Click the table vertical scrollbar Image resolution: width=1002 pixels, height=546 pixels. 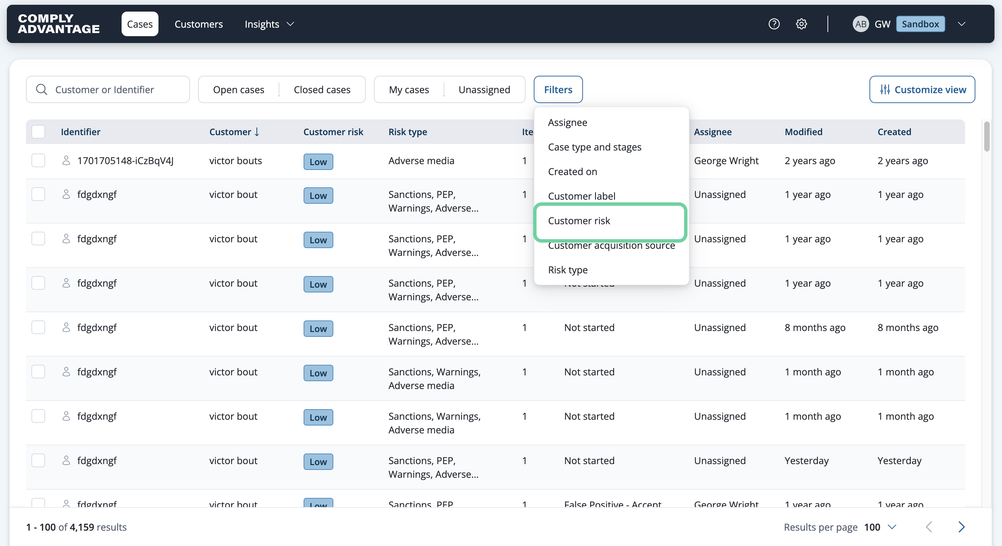(x=987, y=136)
